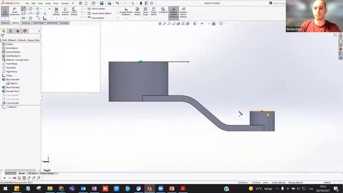This screenshot has width=343, height=193.
Task: Open Display/Delete Relations tool
Action: point(126,11)
